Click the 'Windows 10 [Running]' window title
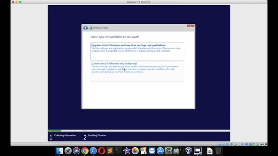Viewport: 278px width, 156px height. [139, 2]
